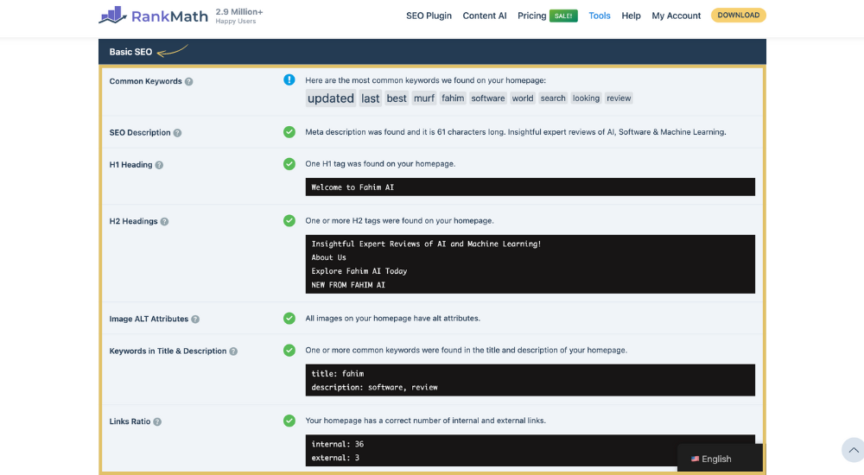Viewport: 864px width, 475px height.
Task: Go to the Pricing page
Action: coord(531,16)
